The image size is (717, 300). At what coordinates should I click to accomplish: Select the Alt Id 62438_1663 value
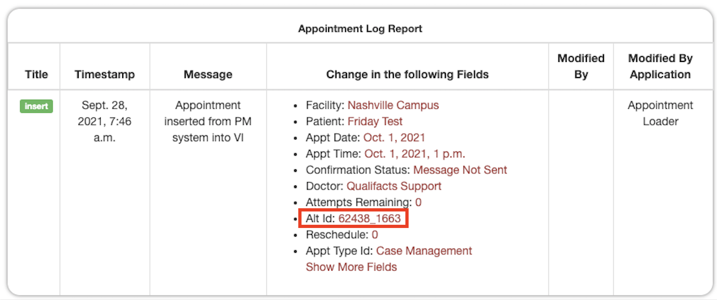pos(370,219)
